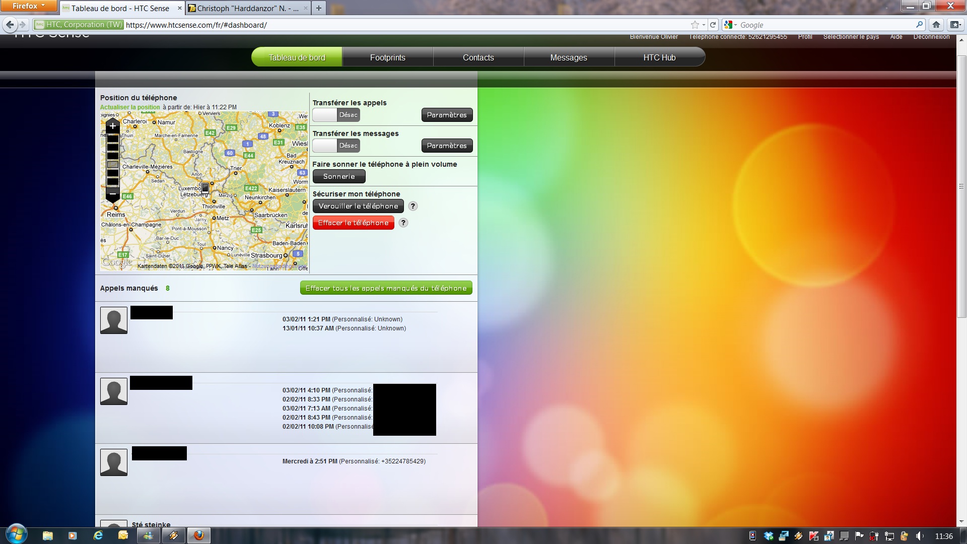
Task: Click the Google search box
Action: coord(826,25)
